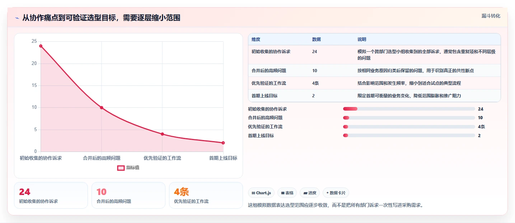Screen dimensions: 515x223
Task: Open the stat card showing 24
Action: click(x=51, y=195)
